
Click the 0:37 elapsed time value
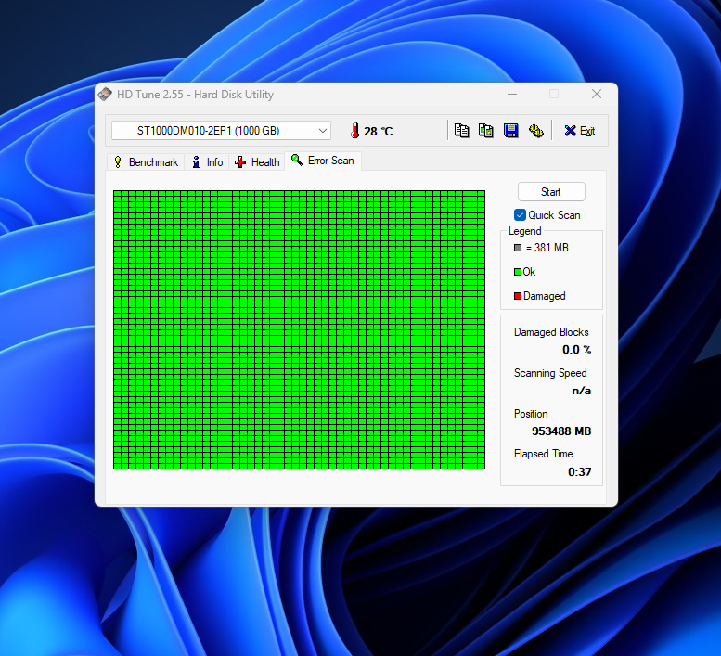pos(579,471)
